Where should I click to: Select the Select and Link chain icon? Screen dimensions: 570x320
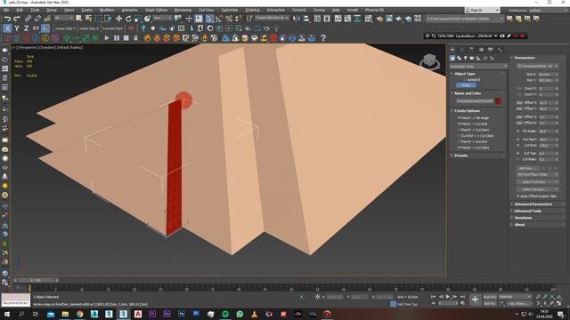click(28, 18)
